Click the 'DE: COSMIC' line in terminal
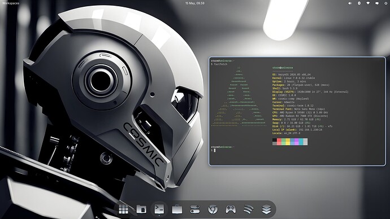 284,95
